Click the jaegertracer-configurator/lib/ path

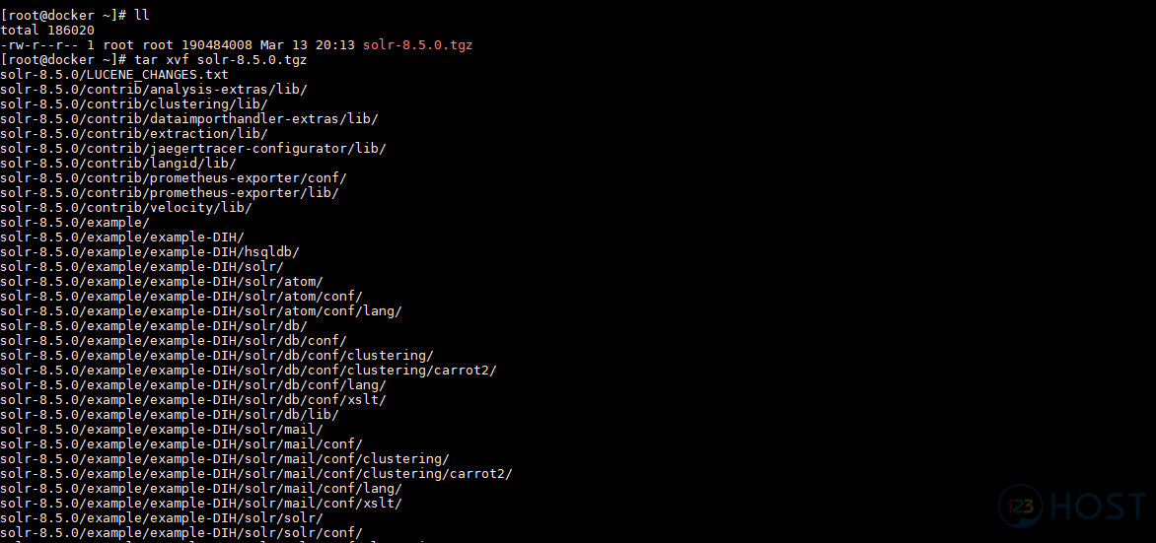click(193, 148)
